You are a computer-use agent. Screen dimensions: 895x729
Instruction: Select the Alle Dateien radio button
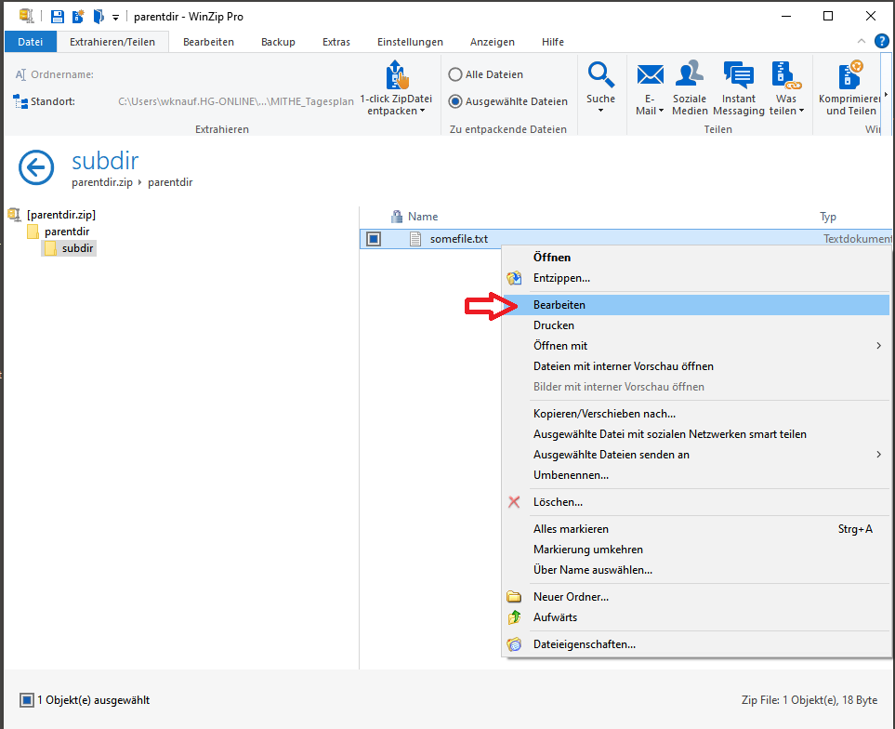click(454, 74)
